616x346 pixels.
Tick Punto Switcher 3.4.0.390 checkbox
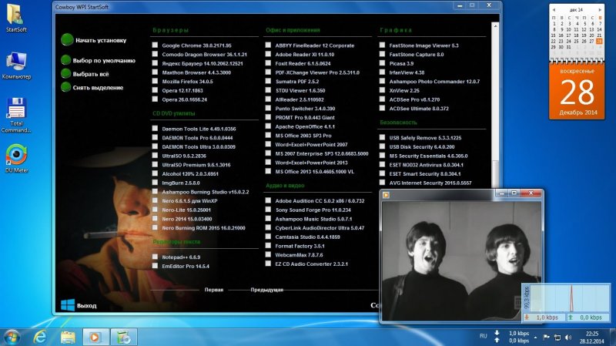[268, 108]
